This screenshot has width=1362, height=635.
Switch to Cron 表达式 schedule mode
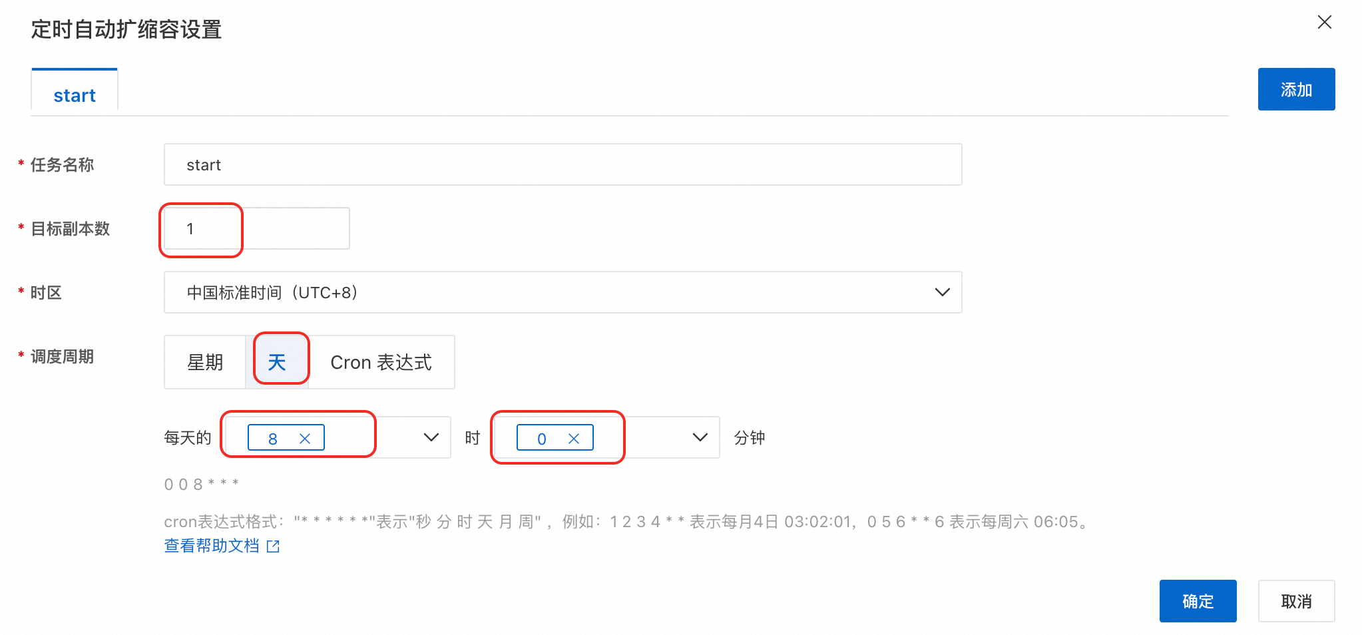pyautogui.click(x=381, y=362)
